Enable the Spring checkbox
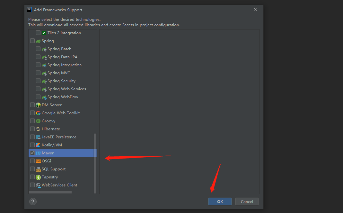Screen dimensions: 343x213 [x=32, y=41]
